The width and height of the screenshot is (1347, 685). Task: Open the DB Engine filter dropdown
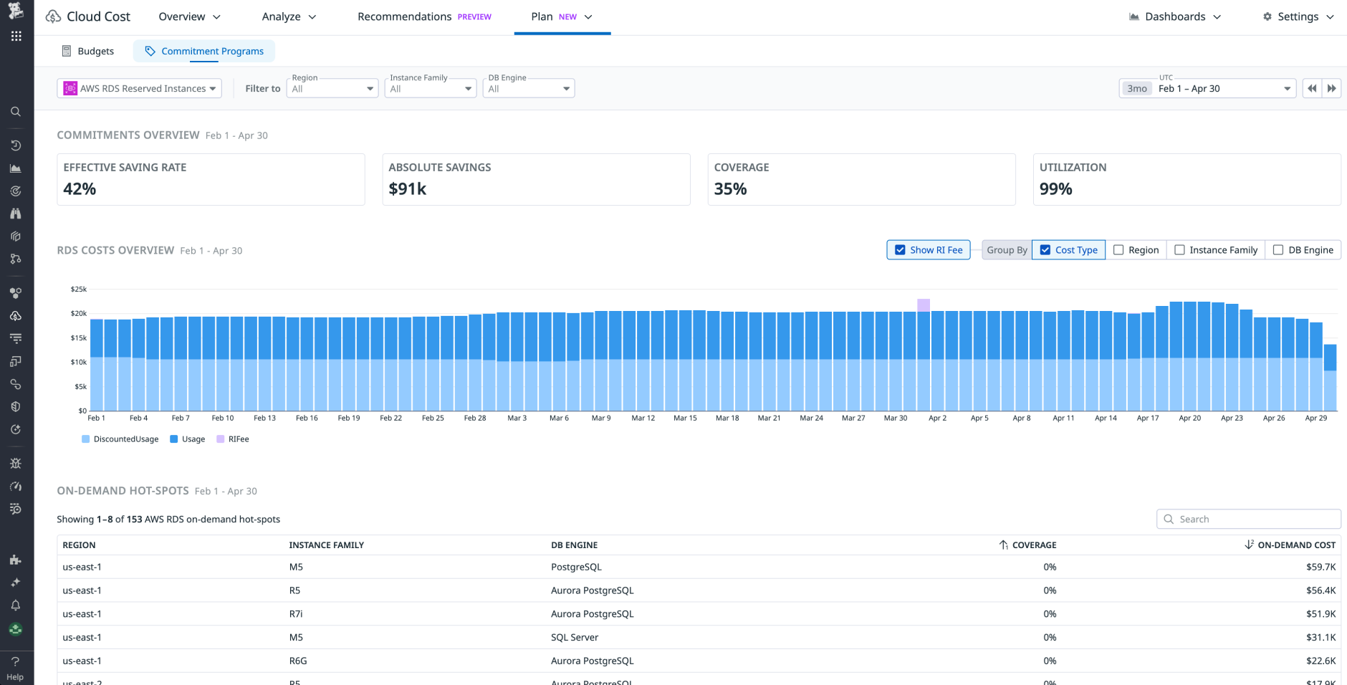(x=528, y=87)
